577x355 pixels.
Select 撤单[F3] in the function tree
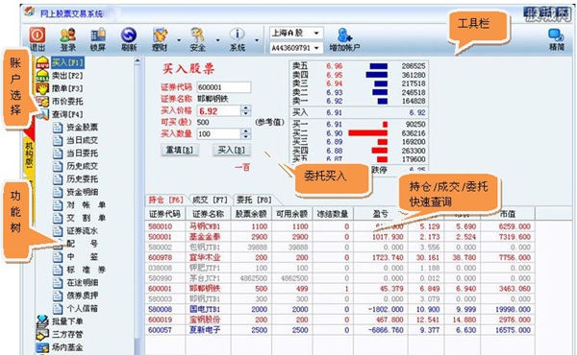67,88
